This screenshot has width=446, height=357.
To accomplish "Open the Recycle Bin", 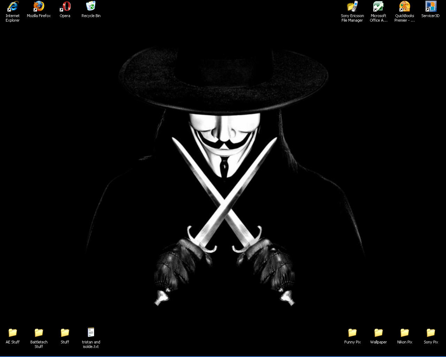I will [91, 6].
